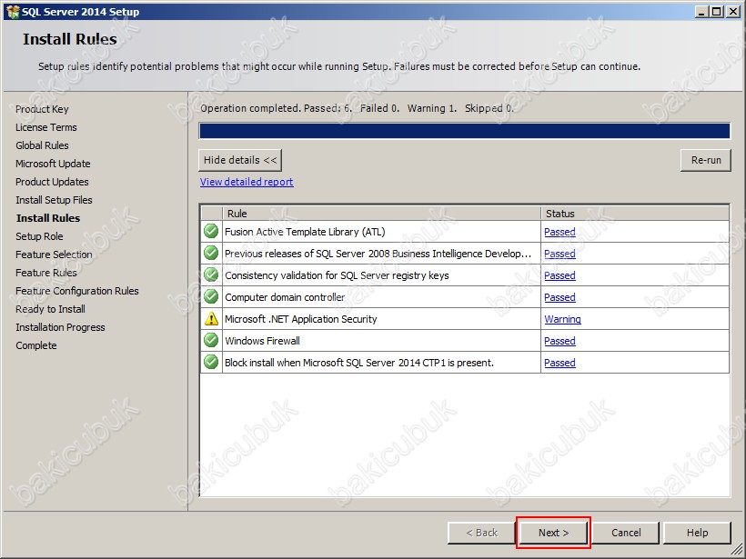
Task: Click the disabled Back button
Action: [x=481, y=533]
